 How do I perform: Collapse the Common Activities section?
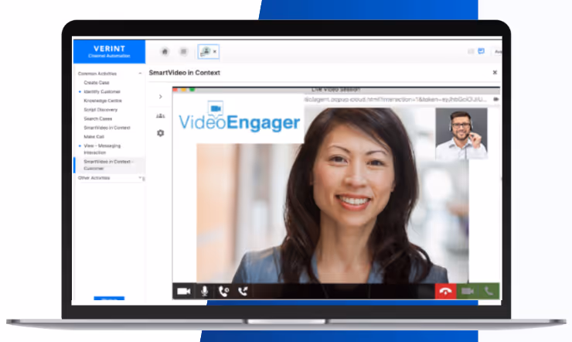140,74
